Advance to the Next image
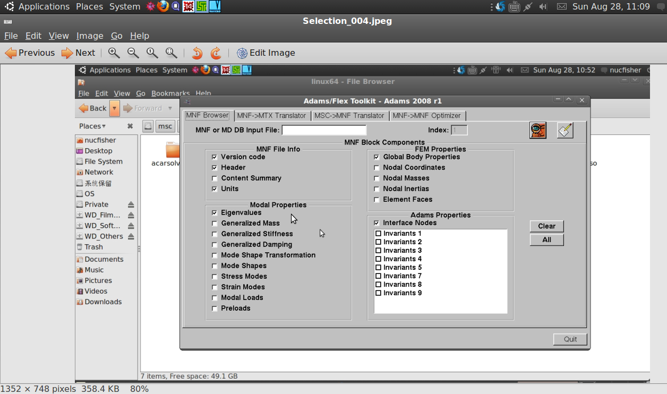This screenshot has height=394, width=667. [x=78, y=53]
